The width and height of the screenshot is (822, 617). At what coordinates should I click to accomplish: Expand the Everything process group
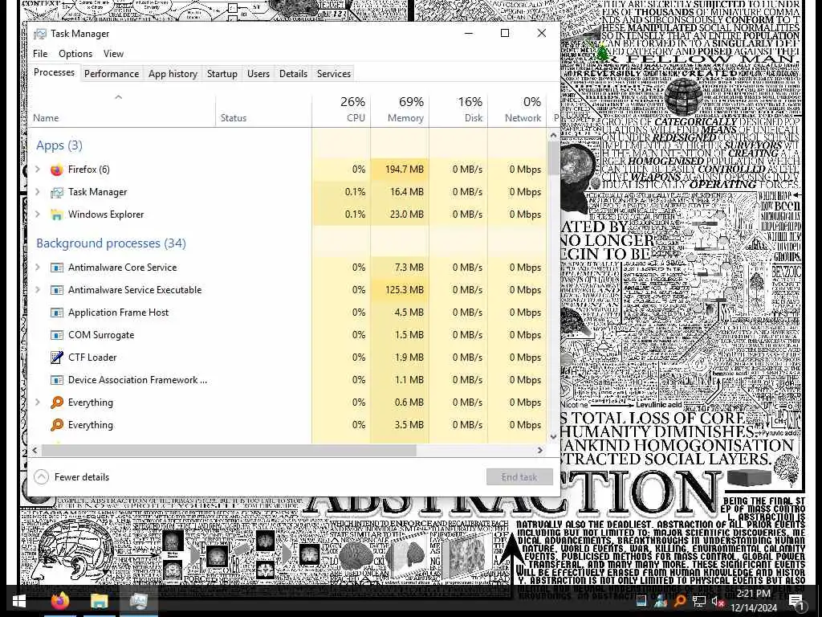[38, 402]
